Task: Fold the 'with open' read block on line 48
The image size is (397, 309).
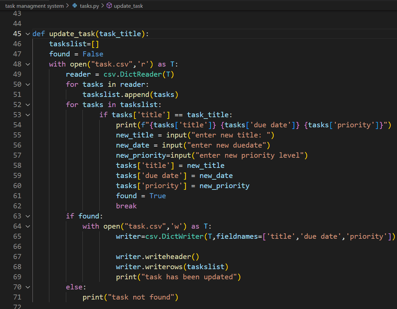Action: 28,64
